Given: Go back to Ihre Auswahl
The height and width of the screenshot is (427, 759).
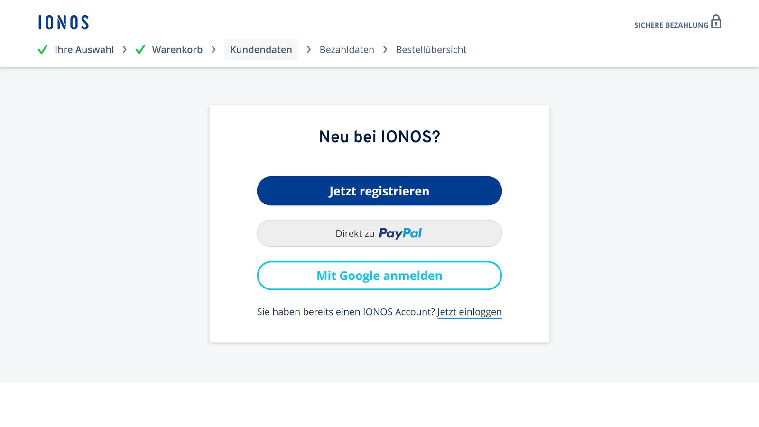Looking at the screenshot, I should pyautogui.click(x=84, y=49).
